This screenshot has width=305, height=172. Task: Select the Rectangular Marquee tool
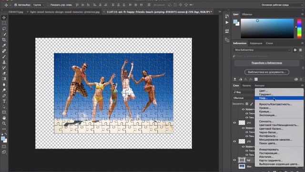pyautogui.click(x=4, y=23)
